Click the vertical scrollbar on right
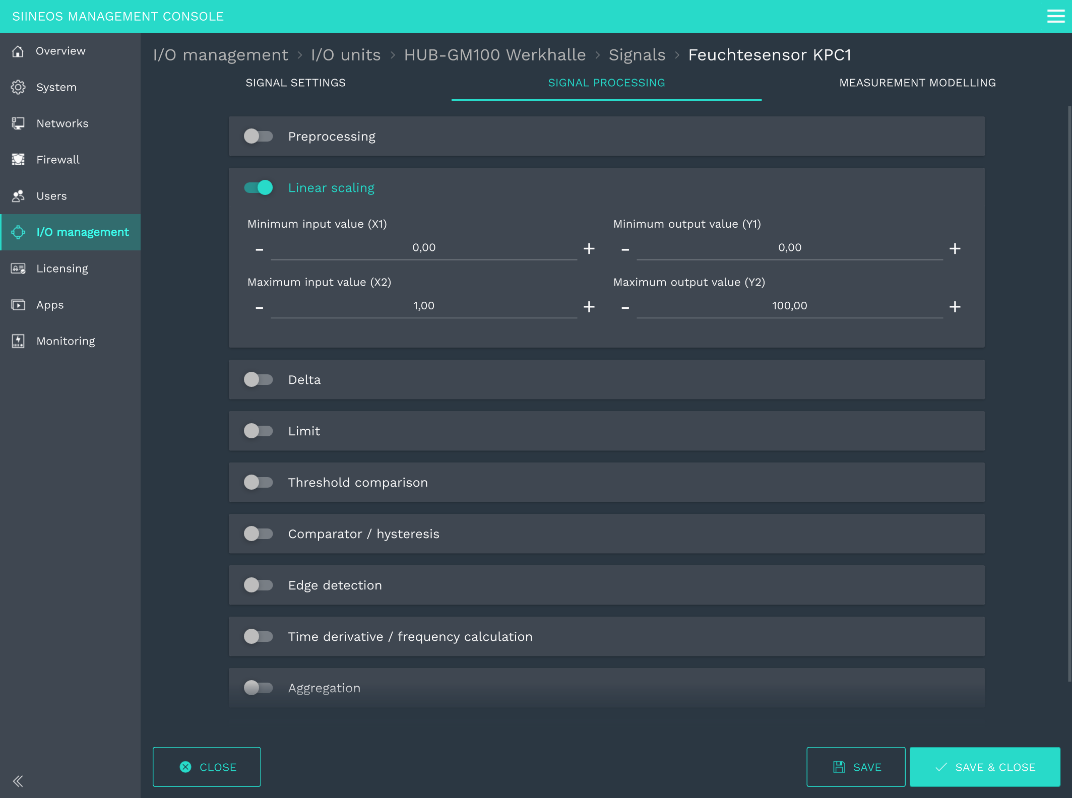The image size is (1072, 798). (x=1069, y=393)
